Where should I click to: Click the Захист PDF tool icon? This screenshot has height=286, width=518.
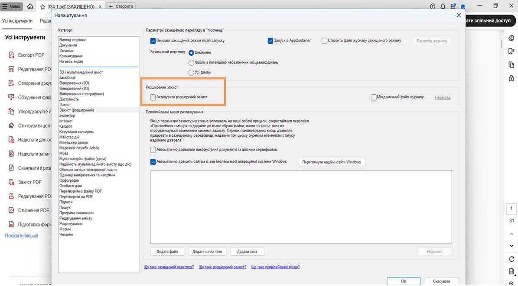pos(11,182)
